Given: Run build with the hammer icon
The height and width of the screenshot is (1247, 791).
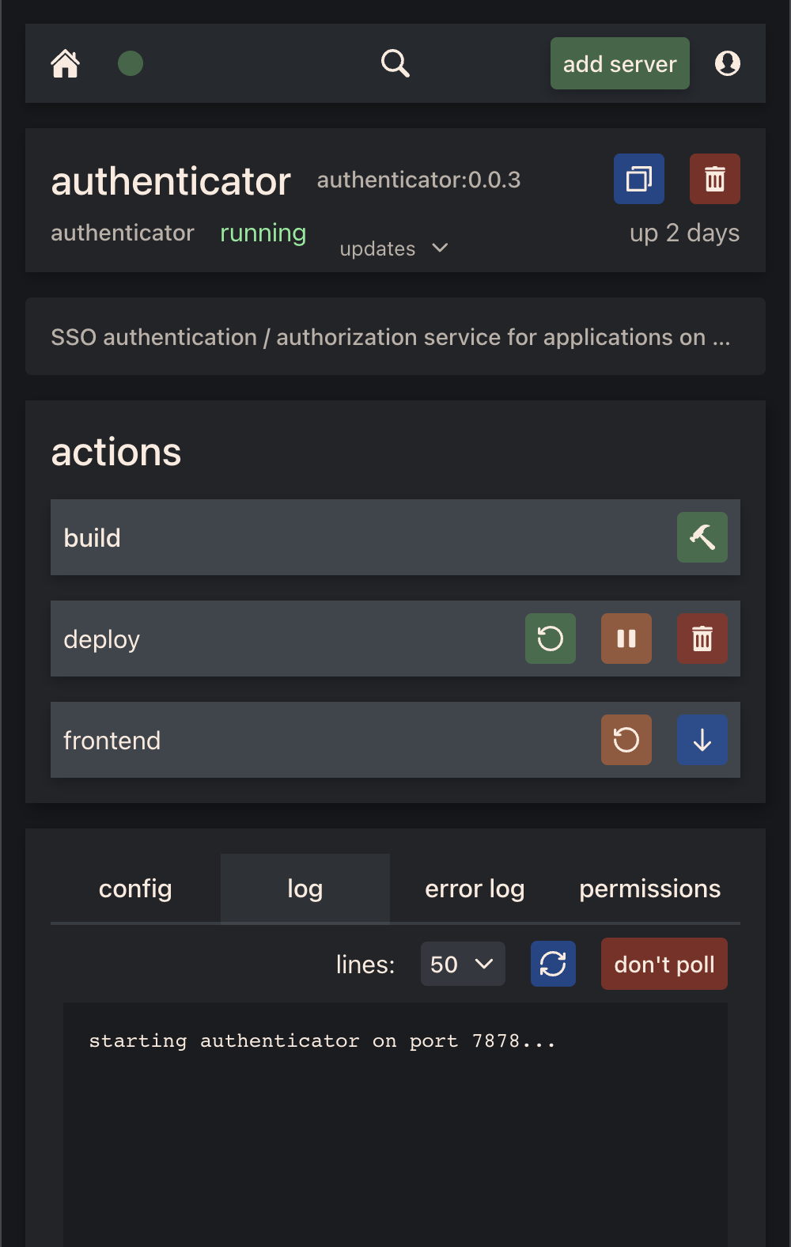Looking at the screenshot, I should click(702, 537).
